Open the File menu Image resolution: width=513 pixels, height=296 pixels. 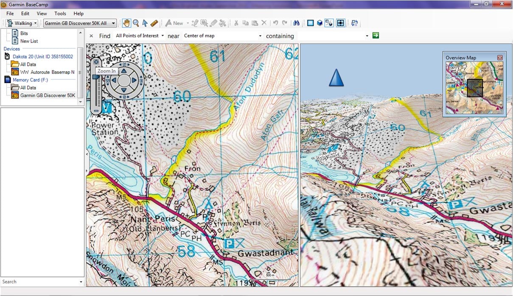click(10, 14)
